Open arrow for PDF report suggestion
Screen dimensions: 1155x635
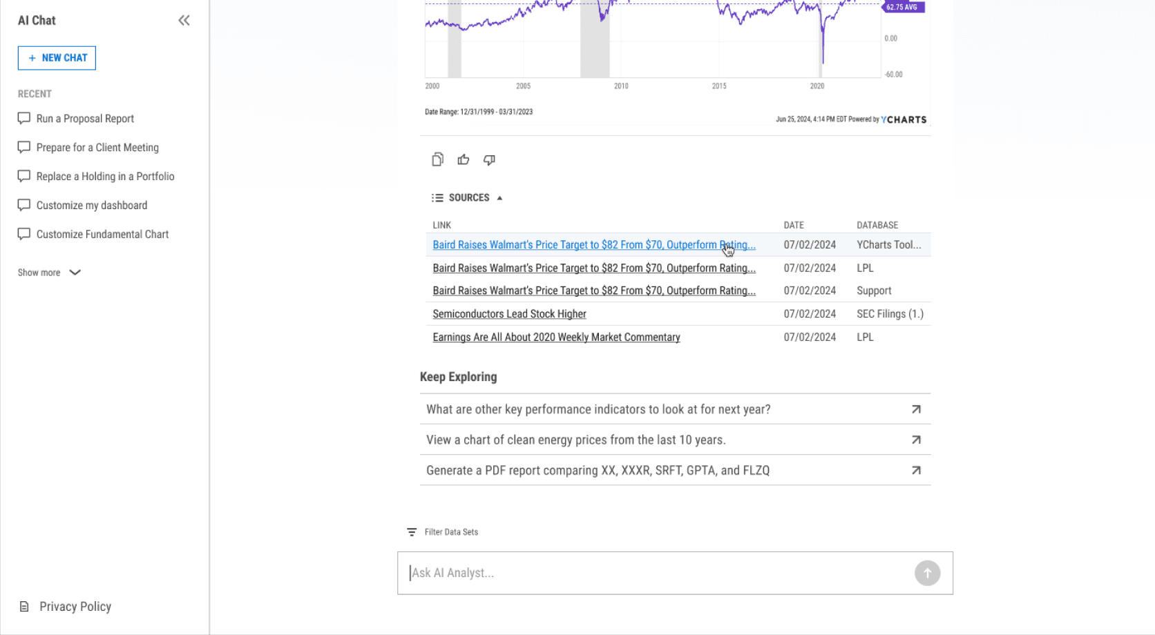click(x=916, y=470)
